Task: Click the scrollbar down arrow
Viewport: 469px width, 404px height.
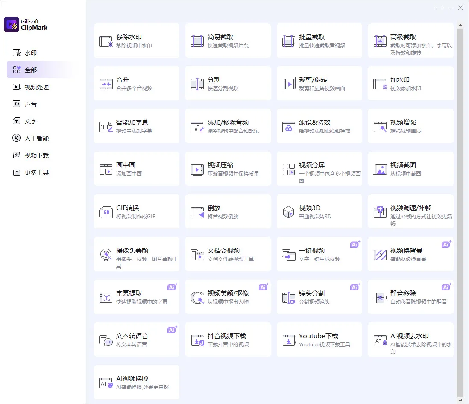Action: tap(460, 400)
